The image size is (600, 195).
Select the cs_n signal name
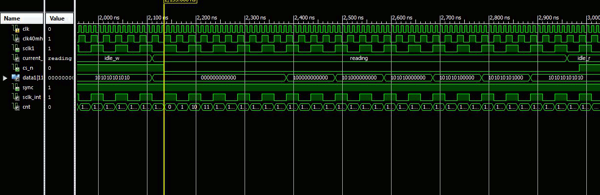tap(28, 68)
